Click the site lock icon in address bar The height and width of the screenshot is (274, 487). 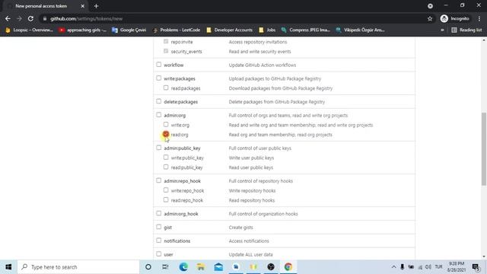(x=45, y=18)
